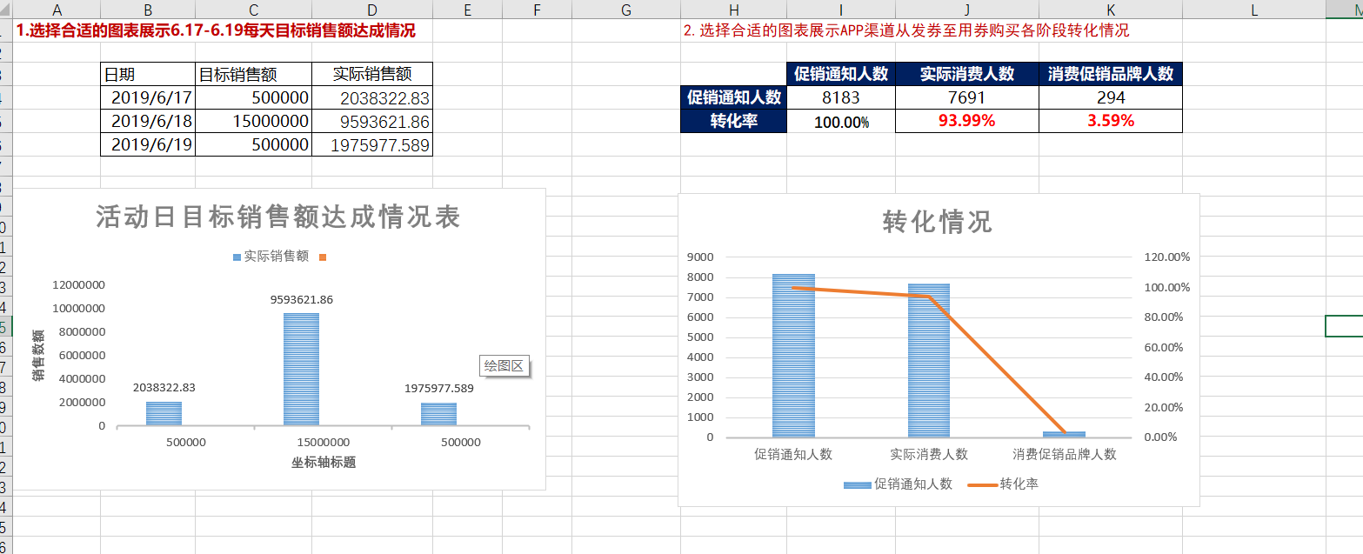Image resolution: width=1363 pixels, height=554 pixels.
Task: Click data label 1975977.589 above third bar
Action: click(439, 389)
